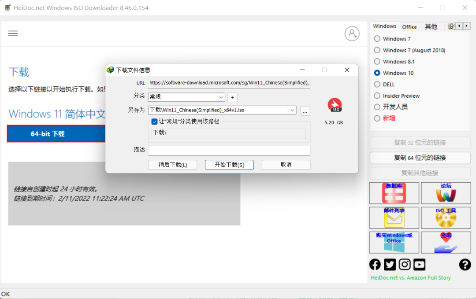
Task: Click the OK status bar text
Action: 5,294
